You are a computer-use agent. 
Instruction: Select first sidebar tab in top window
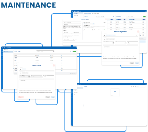pyautogui.click(x=78, y=13)
